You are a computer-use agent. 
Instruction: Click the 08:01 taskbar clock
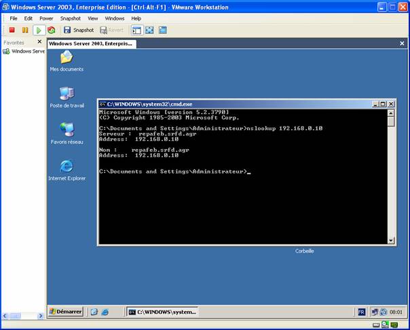coord(396,312)
